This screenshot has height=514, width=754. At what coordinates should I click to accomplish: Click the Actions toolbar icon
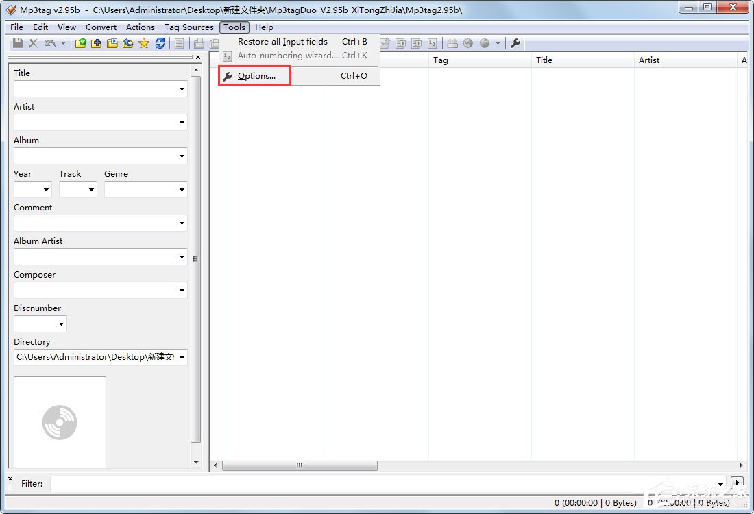[452, 43]
